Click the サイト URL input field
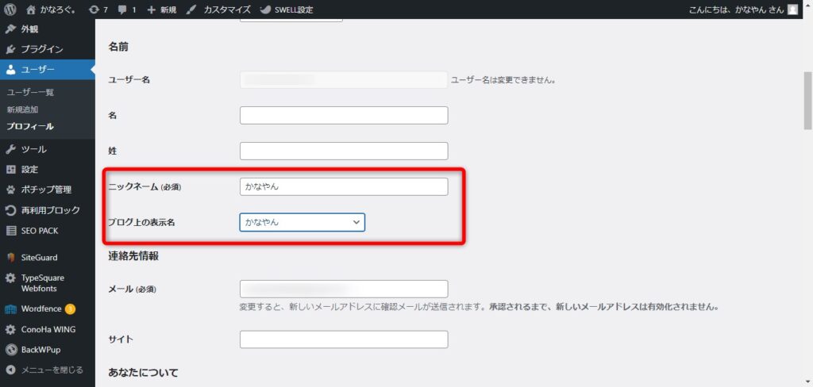This screenshot has height=387, width=813. click(343, 339)
